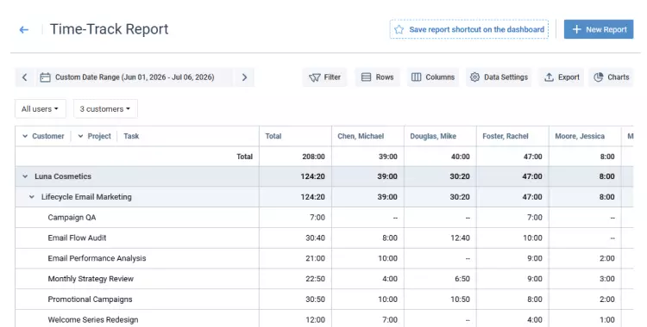
Task: Open the Rows settings
Action: click(x=377, y=77)
